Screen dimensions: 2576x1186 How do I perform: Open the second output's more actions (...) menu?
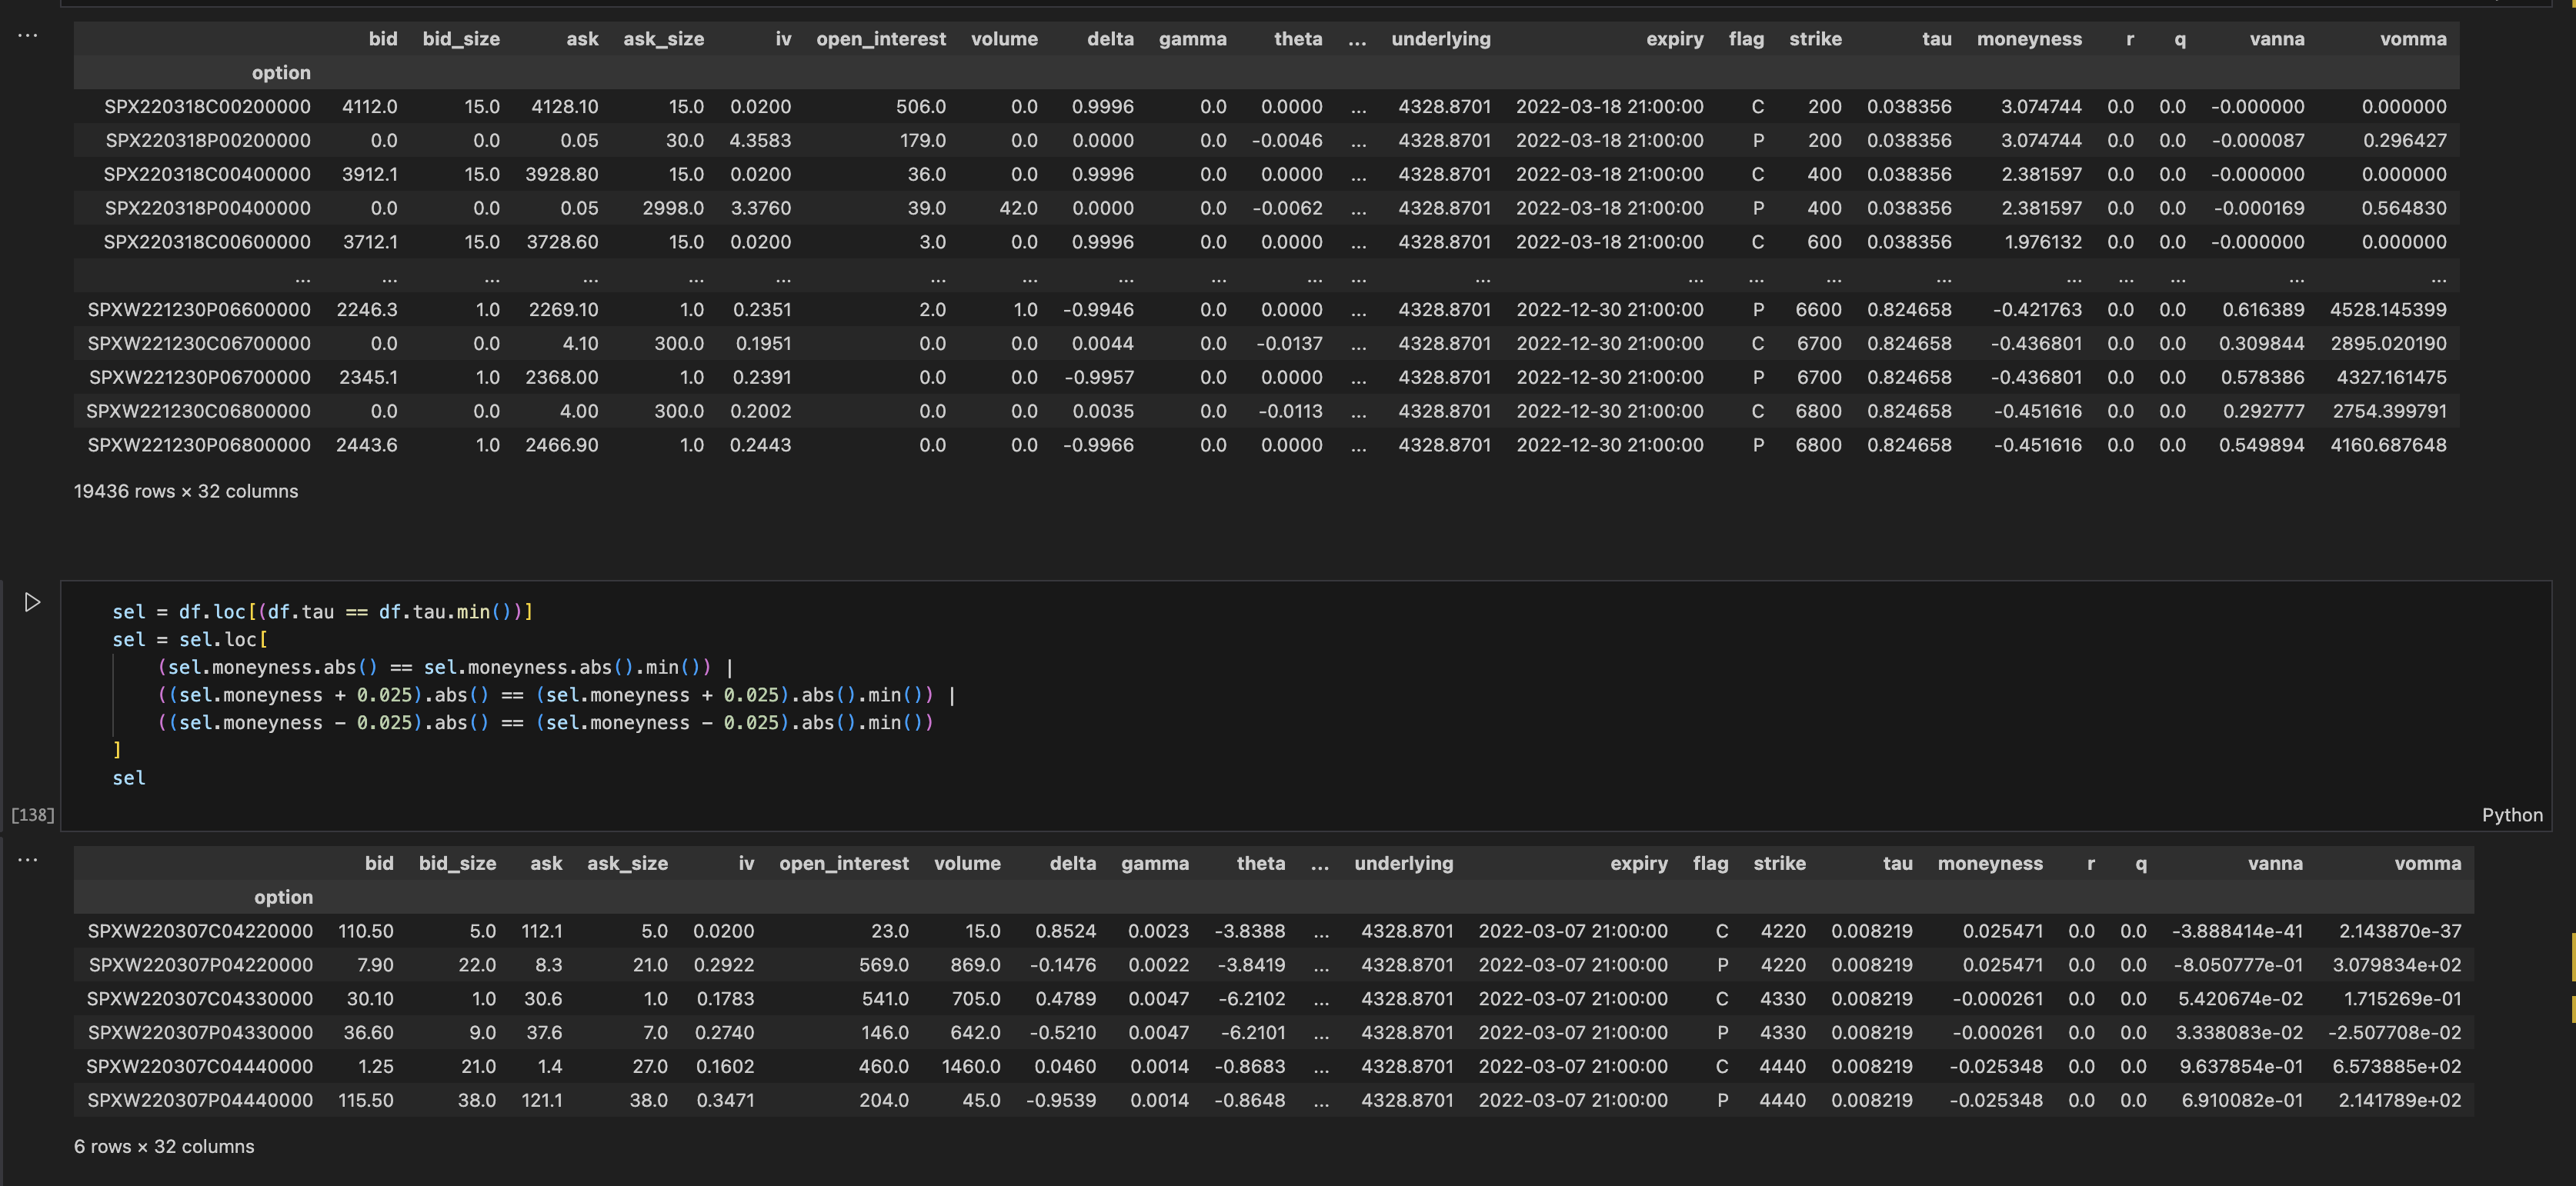click(28, 859)
